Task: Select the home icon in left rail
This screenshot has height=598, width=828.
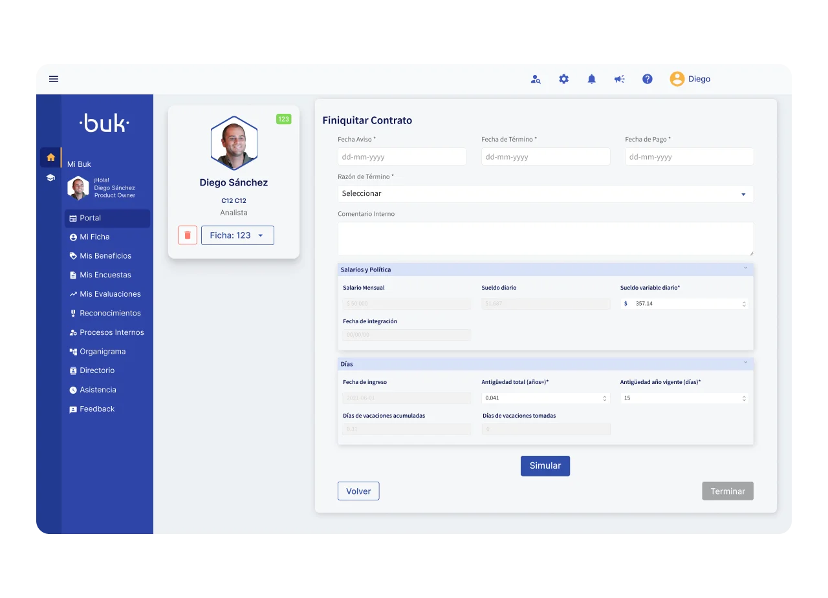Action: click(50, 157)
